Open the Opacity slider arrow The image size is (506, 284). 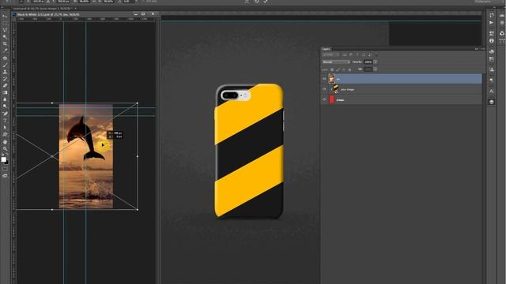[x=376, y=62]
